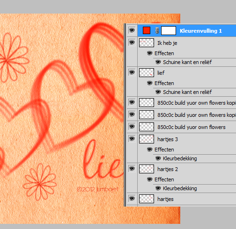The width and height of the screenshot is (236, 229).
Task: Select the Effecten label under Ik heb je
Action: 164,53
